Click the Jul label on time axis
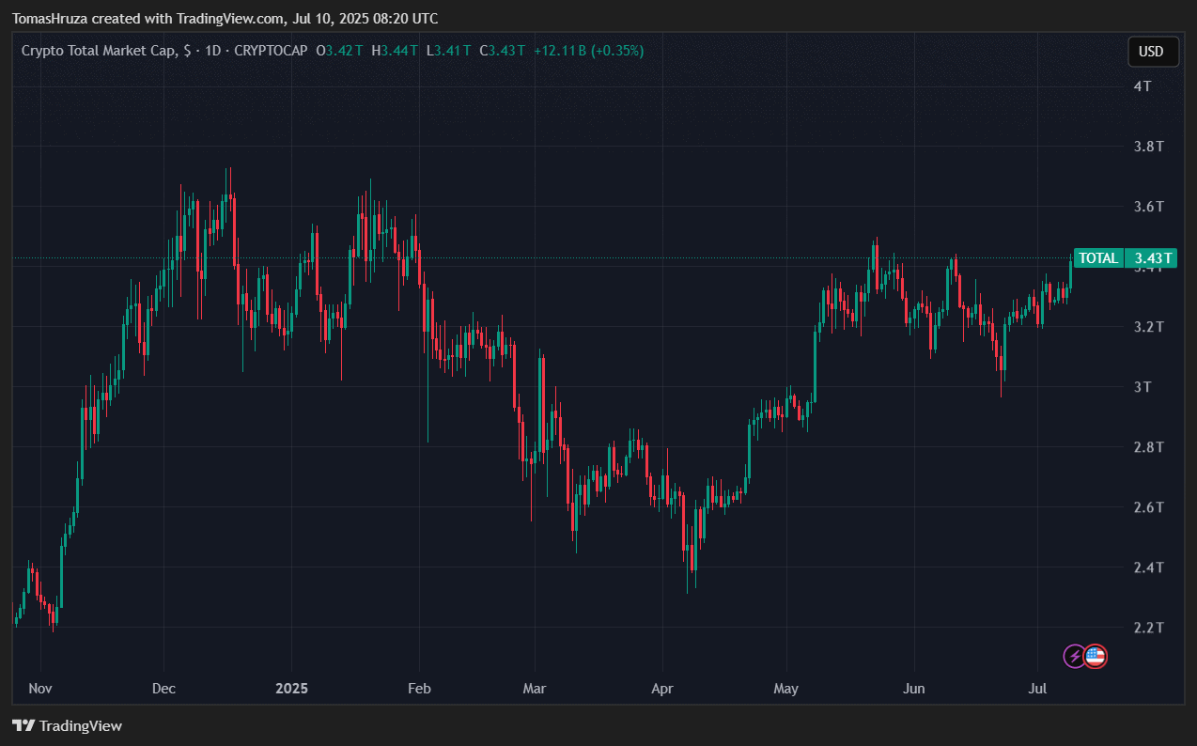This screenshot has height=746, width=1197. [1038, 689]
